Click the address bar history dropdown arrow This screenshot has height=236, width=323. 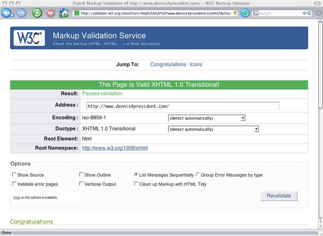(235, 13)
